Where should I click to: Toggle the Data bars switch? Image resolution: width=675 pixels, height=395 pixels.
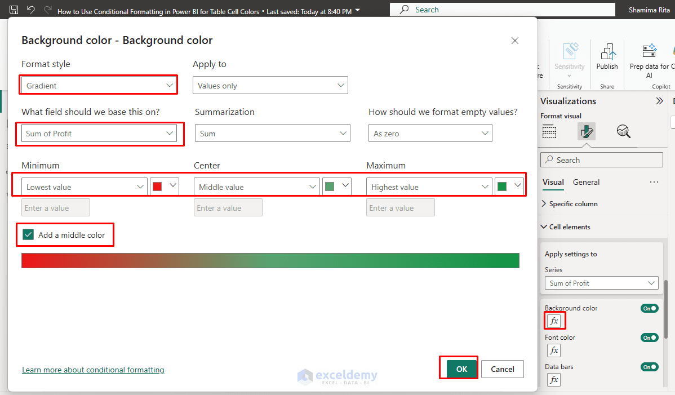click(650, 367)
